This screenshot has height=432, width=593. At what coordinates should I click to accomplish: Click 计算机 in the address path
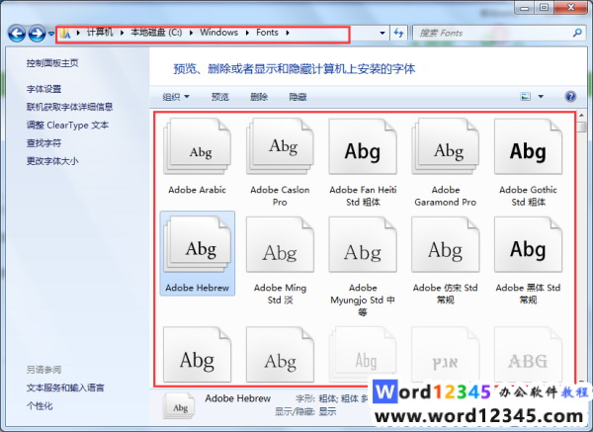click(x=100, y=33)
